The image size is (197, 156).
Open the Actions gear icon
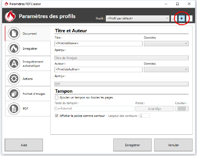pyautogui.click(x=14, y=79)
